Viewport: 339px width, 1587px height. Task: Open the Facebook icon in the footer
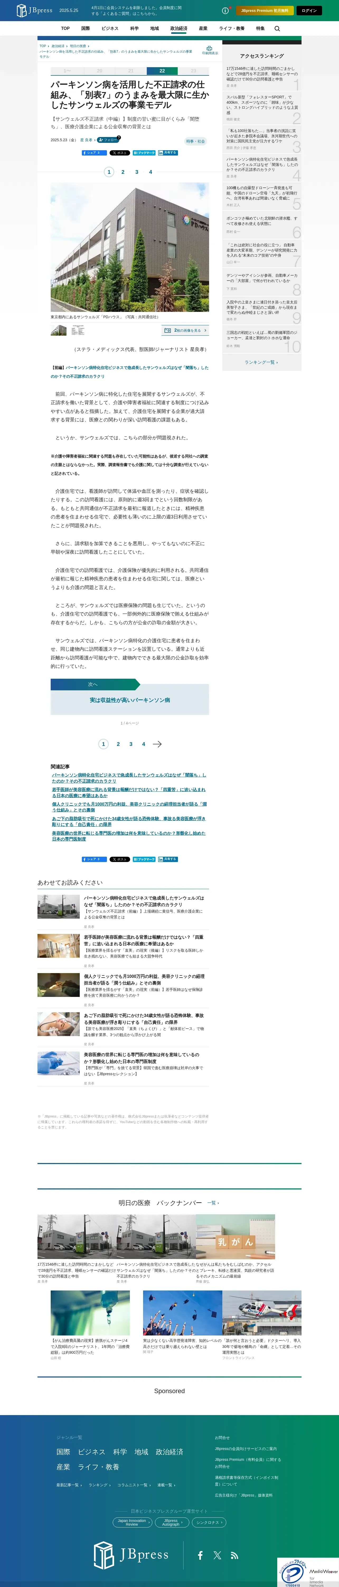[x=200, y=1555]
